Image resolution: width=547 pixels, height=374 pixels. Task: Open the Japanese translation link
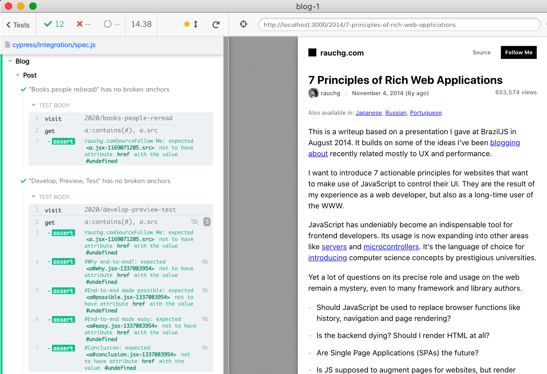368,113
